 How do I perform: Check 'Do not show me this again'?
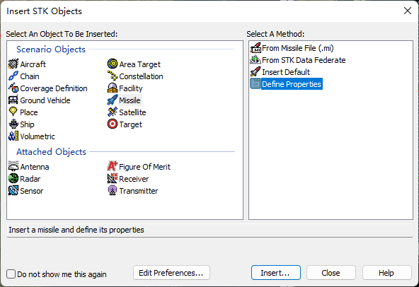pyautogui.click(x=11, y=274)
